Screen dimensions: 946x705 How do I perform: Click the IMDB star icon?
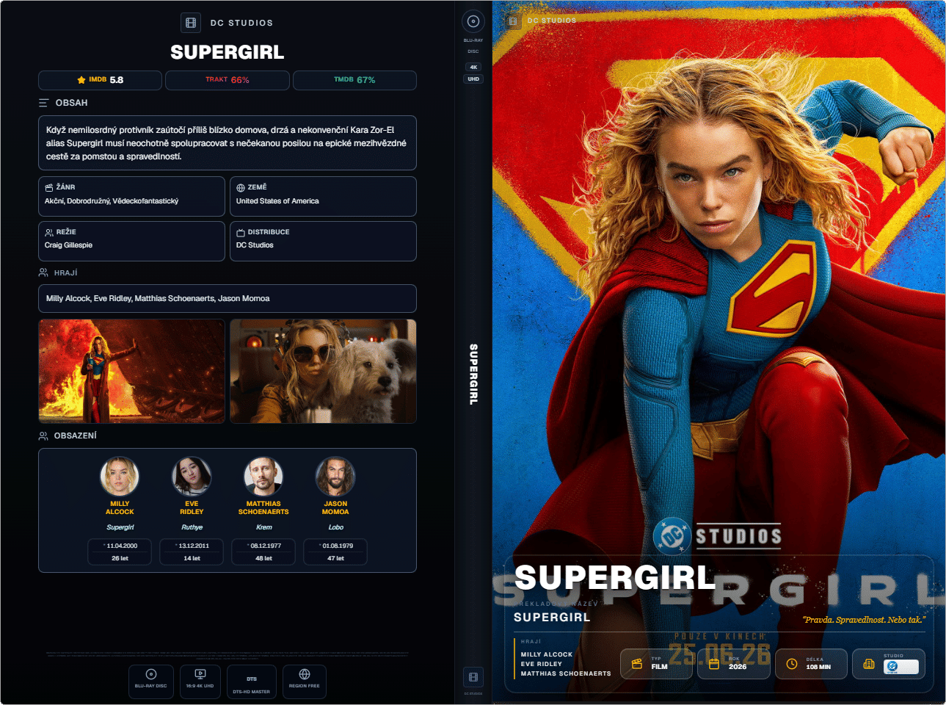(x=81, y=80)
